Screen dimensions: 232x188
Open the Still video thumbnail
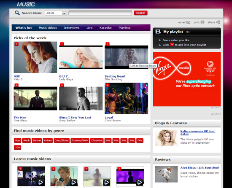(x=35, y=57)
